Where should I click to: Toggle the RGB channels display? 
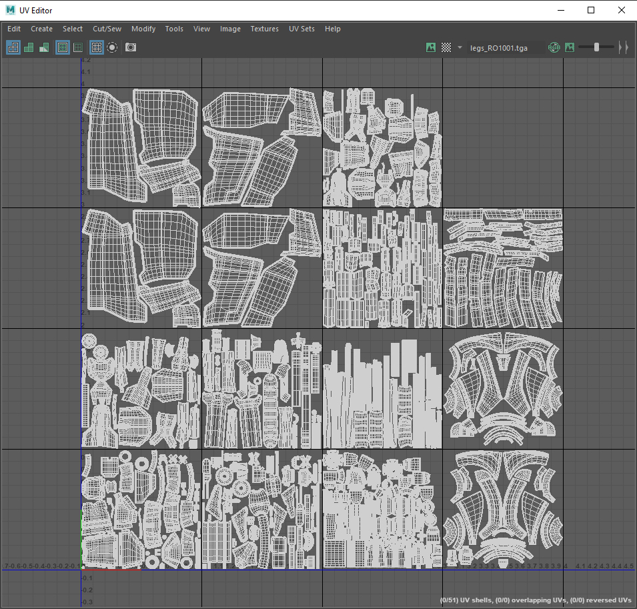click(554, 47)
